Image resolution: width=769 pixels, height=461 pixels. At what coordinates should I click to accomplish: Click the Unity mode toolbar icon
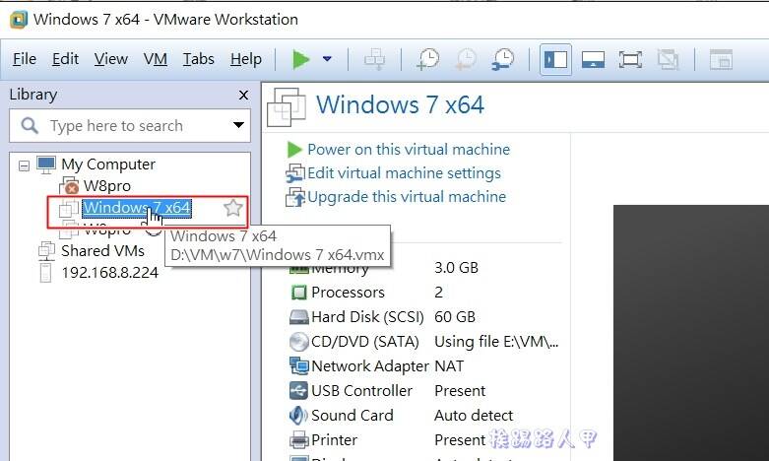(x=668, y=60)
